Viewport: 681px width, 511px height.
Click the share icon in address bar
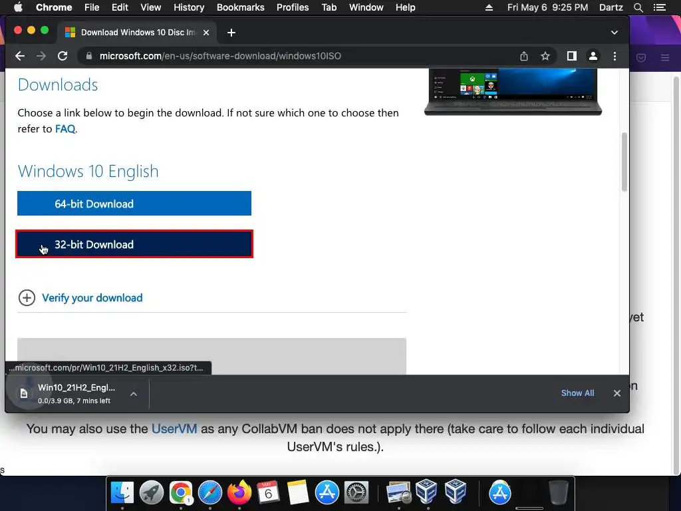pyautogui.click(x=524, y=56)
